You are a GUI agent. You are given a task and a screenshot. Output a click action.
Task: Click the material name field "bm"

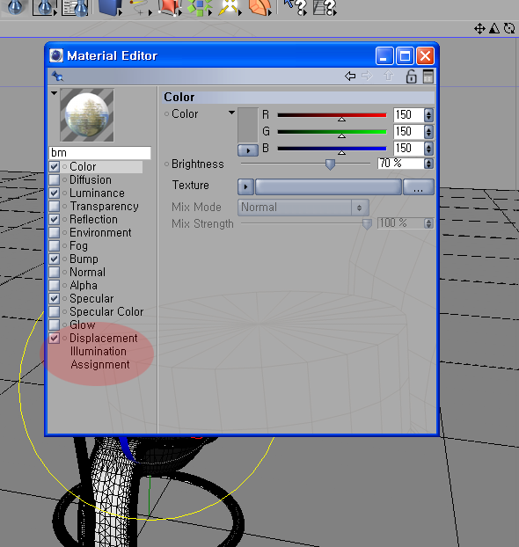(x=99, y=153)
